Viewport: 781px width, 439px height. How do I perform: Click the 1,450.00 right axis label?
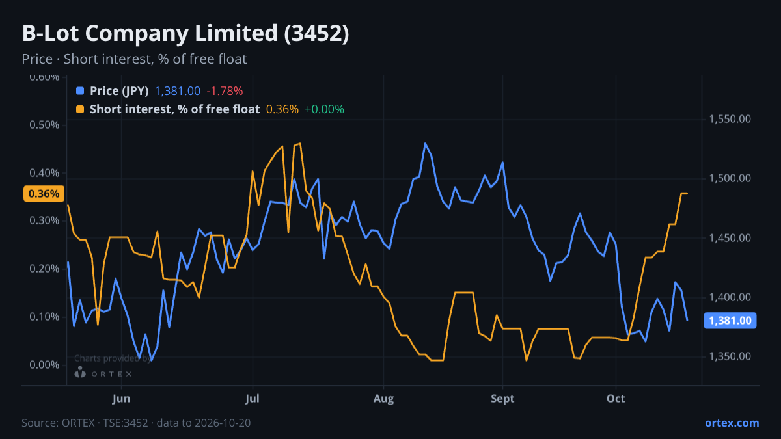click(x=730, y=238)
